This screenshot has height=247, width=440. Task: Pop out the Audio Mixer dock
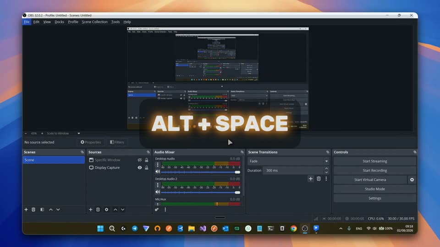242,152
